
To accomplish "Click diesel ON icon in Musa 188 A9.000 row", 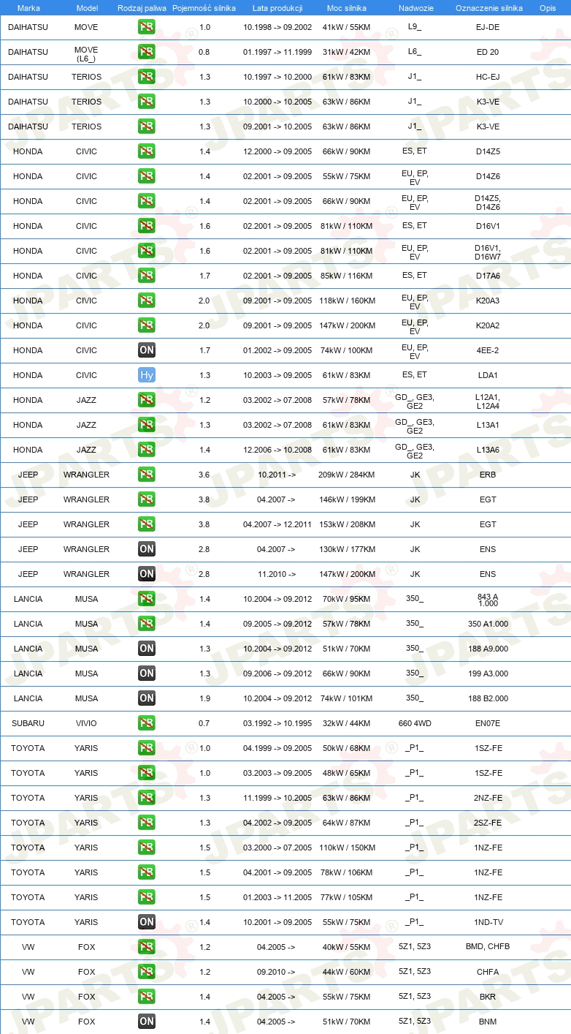I will point(147,649).
